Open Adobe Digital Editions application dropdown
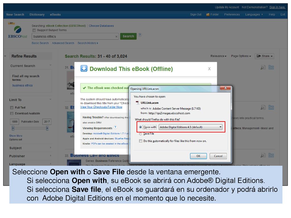 [x=190, y=127]
